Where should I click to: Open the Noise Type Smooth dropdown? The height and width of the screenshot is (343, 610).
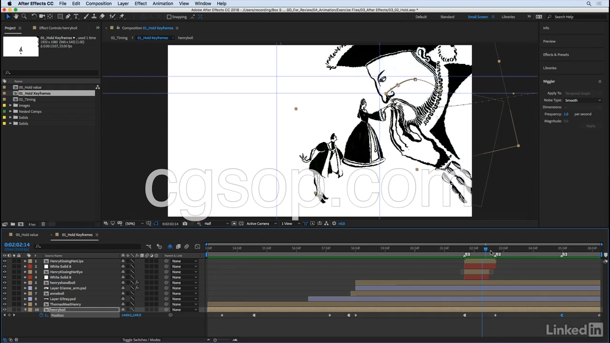[x=583, y=101]
